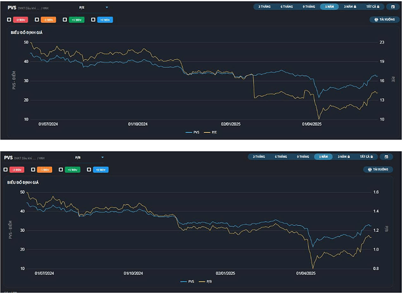Select 3 NĂM range in P/E panel
Image resolution: width=403 pixels, height=294 pixels.
(350, 6)
